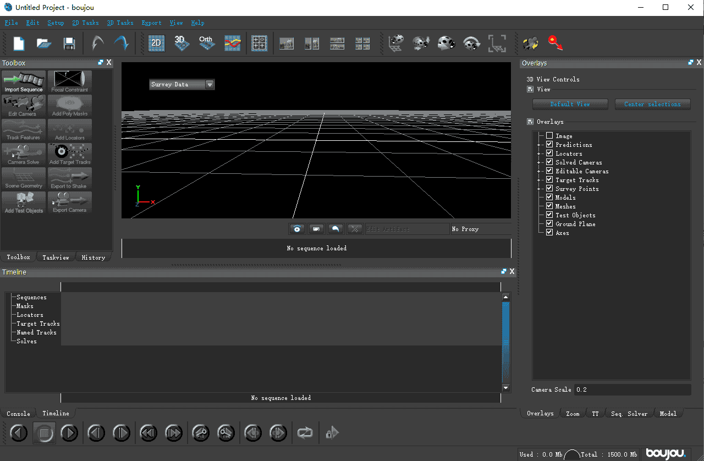Click the Center selections button
Screen dimensions: 704x461
(x=652, y=104)
